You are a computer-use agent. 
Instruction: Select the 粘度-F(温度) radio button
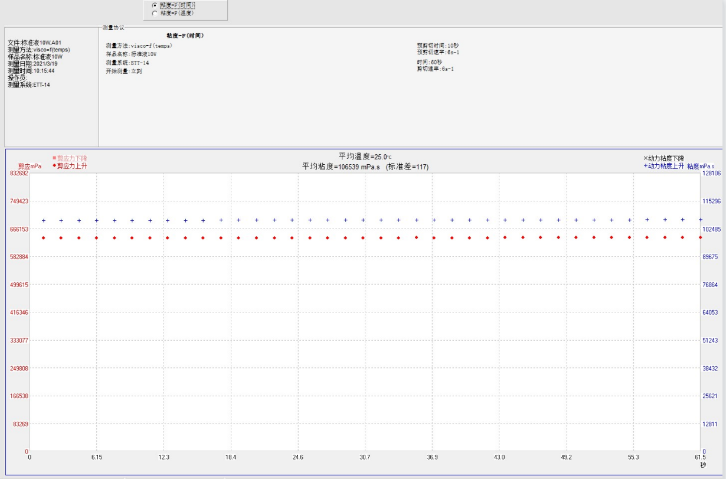(155, 12)
